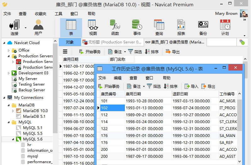The height and width of the screenshot is (165, 251).
Task: Switch to 无标题 (Production Server) tab
Action: pos(112,42)
